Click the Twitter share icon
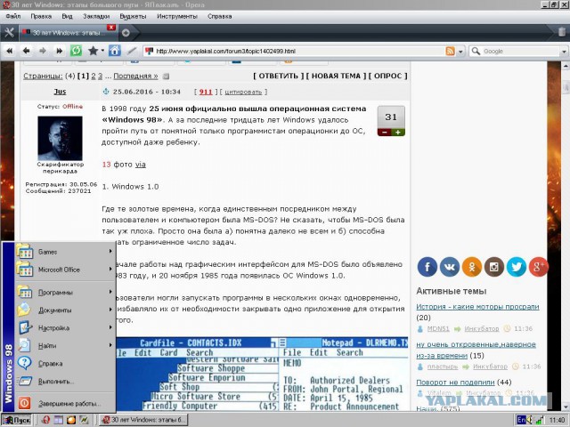Image resolution: width=570 pixels, height=427 pixels. [517, 267]
